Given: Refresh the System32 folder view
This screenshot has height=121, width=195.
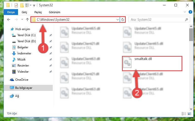Looking at the screenshot, I should tap(123, 19).
